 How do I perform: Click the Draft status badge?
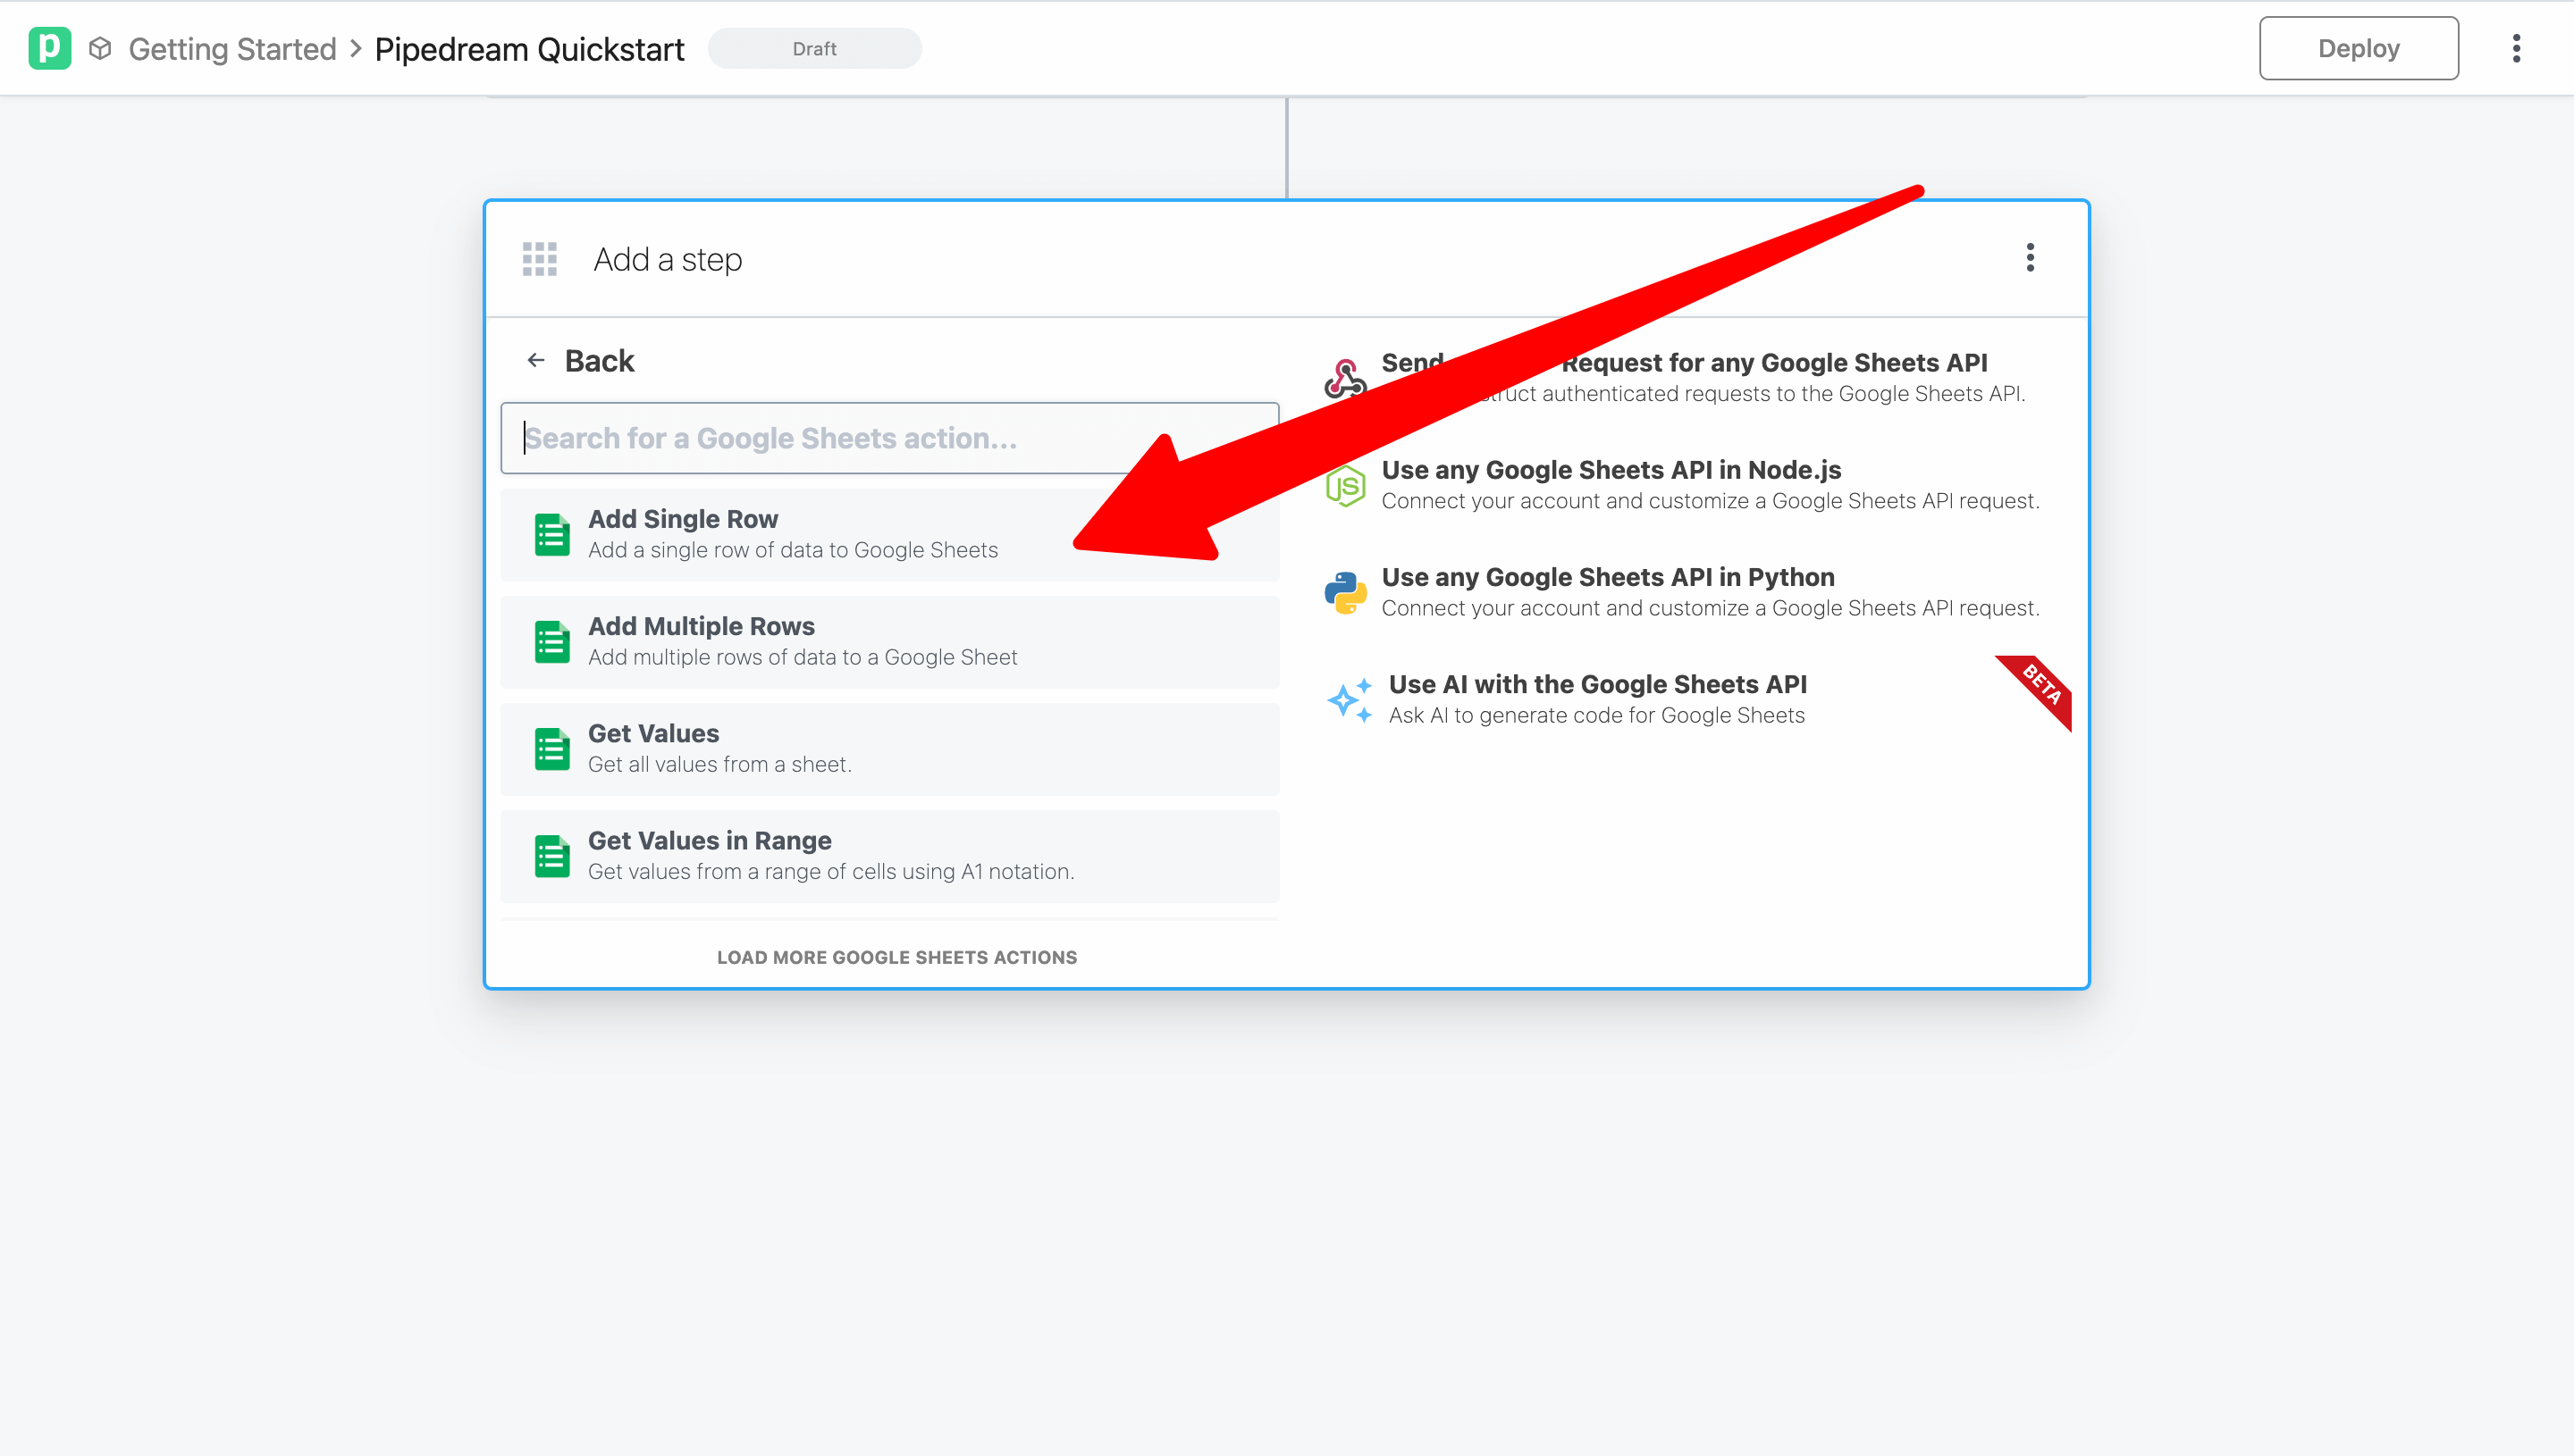[814, 48]
